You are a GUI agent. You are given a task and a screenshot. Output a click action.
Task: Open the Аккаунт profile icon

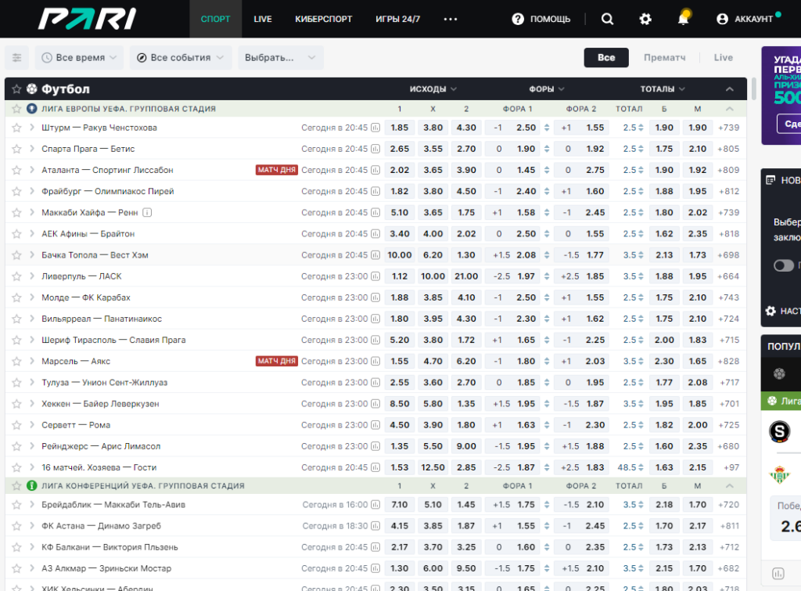(x=722, y=19)
